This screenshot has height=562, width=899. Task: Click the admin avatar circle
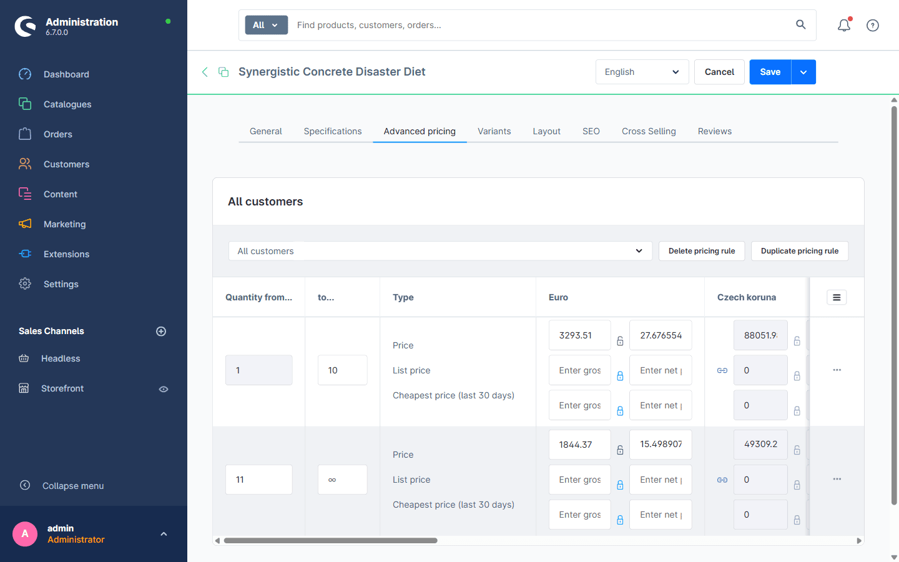[x=25, y=534]
